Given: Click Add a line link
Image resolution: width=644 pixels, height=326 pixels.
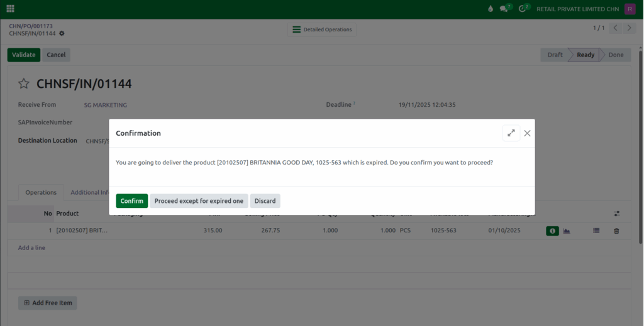Looking at the screenshot, I should point(31,247).
